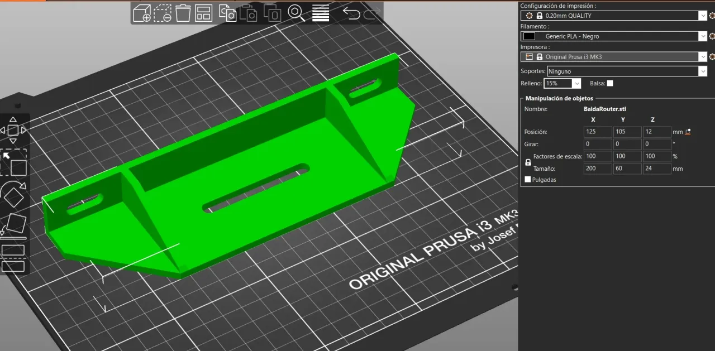The height and width of the screenshot is (351, 715).
Task: Click the trash can Delete all icon
Action: pyautogui.click(x=183, y=13)
